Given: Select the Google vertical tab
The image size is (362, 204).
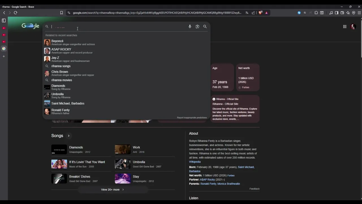Looking at the screenshot, I should click(x=4, y=48).
